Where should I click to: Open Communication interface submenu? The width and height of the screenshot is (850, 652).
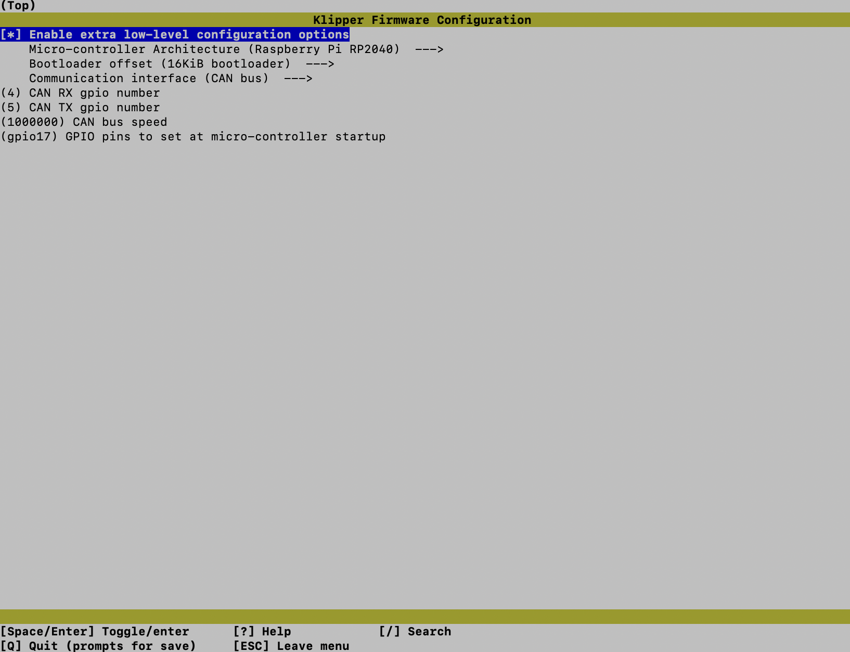pos(171,78)
